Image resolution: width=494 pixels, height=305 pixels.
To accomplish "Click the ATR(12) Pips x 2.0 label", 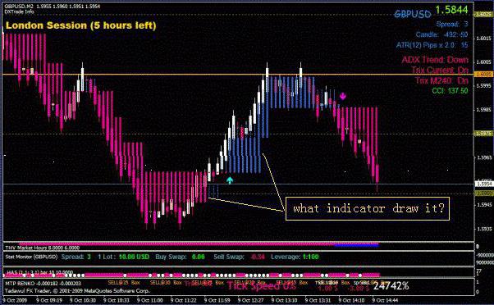I will point(425,45).
